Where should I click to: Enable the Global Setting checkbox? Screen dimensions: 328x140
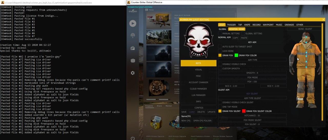243,34
